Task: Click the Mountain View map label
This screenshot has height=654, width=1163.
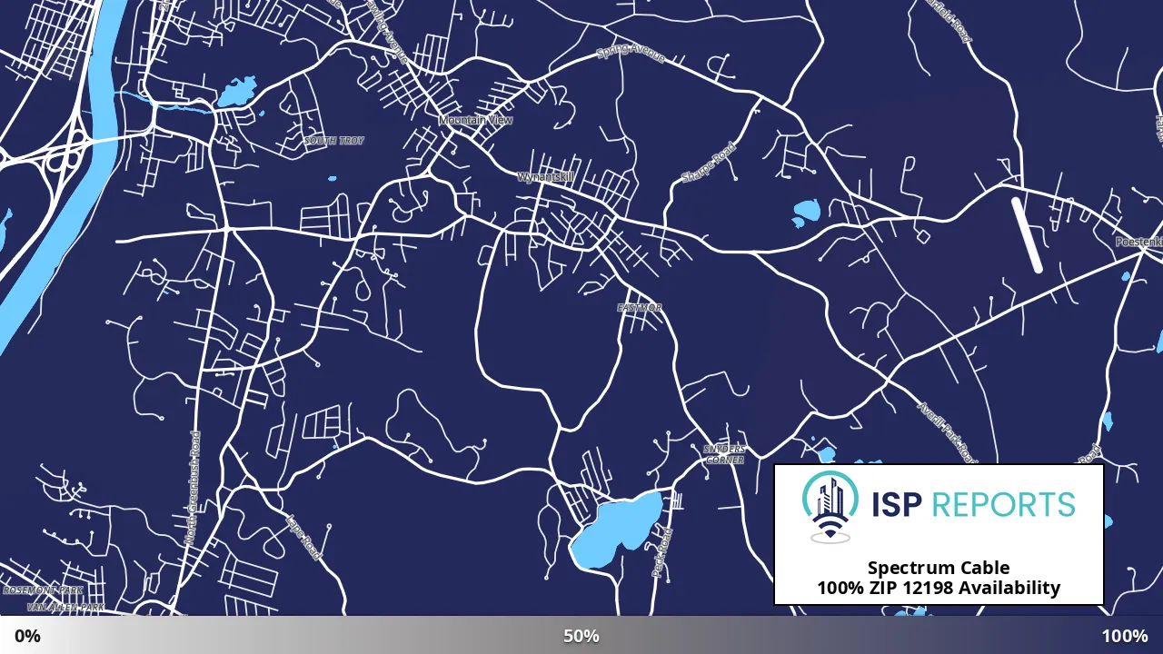Action: (x=475, y=120)
